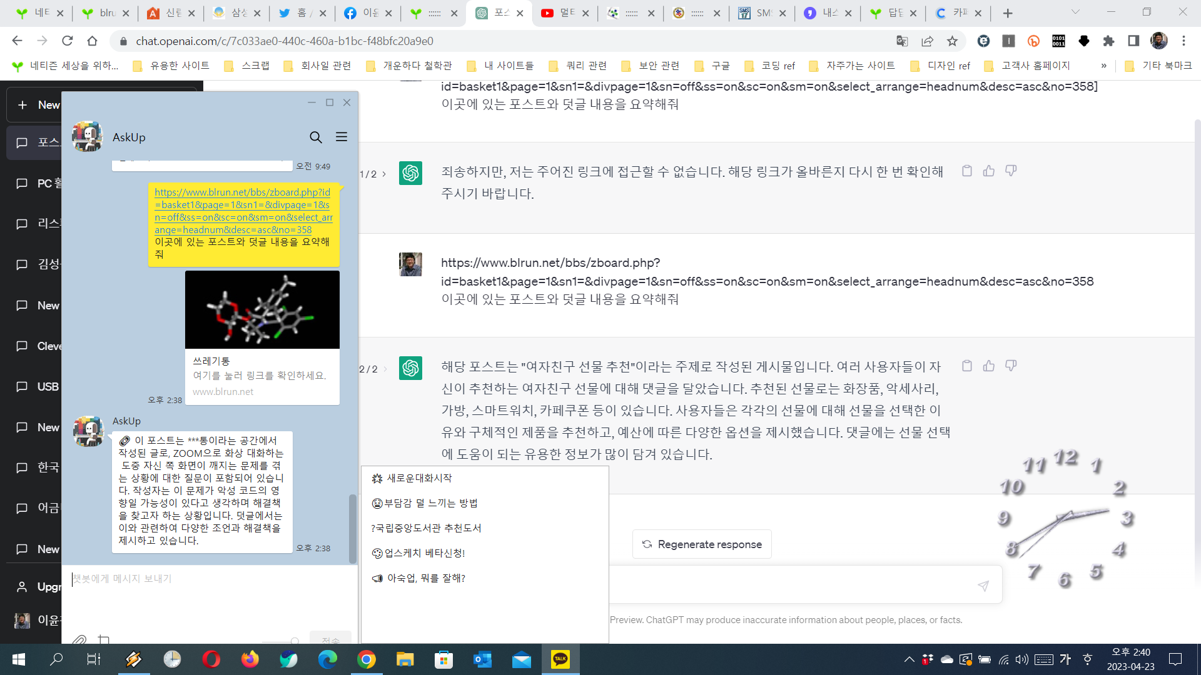The image size is (1201, 675).
Task: Toggle Korean IME 가 indicator in tray
Action: click(x=1065, y=659)
